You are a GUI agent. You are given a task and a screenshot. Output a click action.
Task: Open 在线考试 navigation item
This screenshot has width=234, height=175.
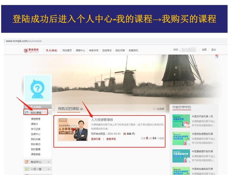(x=107, y=50)
